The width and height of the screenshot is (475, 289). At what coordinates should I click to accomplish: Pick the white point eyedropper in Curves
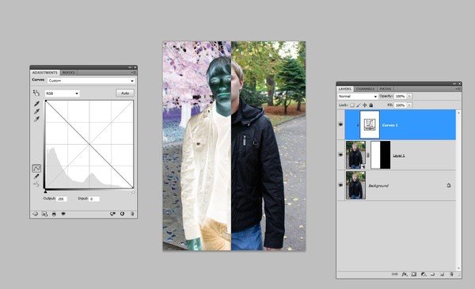(36, 119)
